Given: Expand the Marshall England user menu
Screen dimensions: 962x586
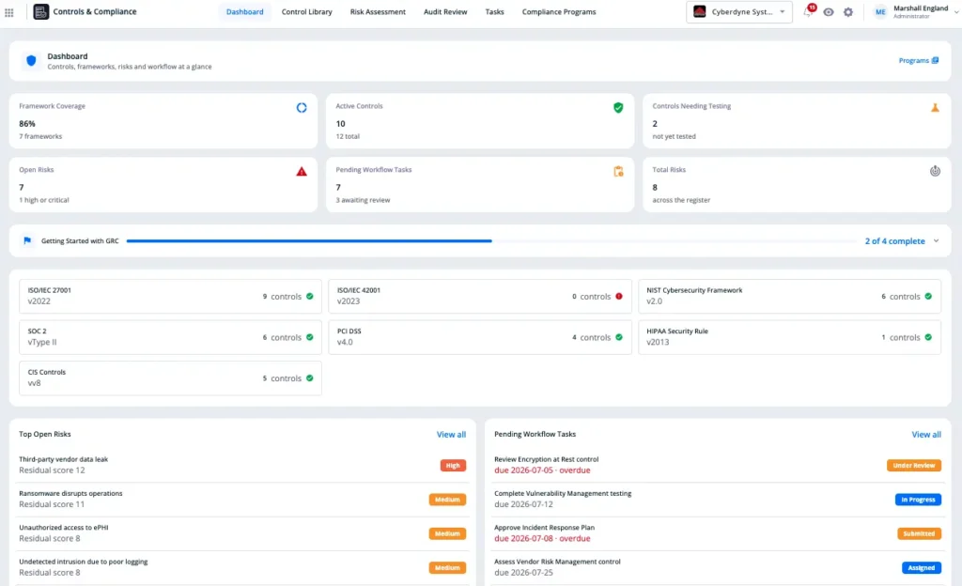Looking at the screenshot, I should click(x=955, y=11).
